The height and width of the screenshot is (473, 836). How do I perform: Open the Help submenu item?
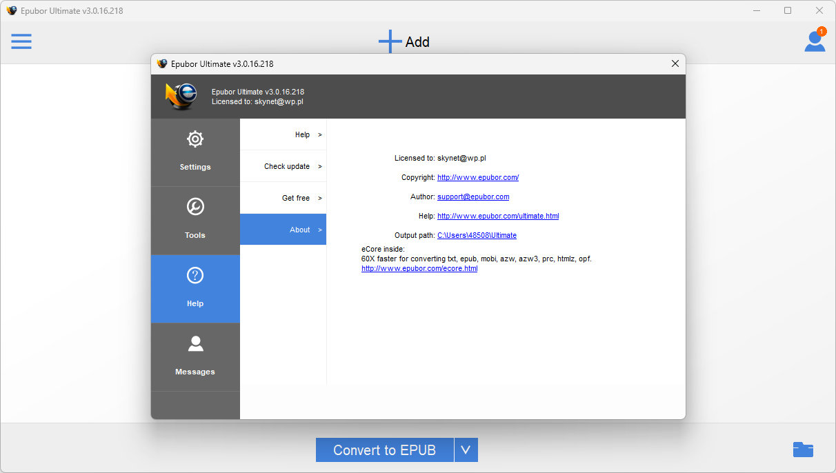(283, 134)
